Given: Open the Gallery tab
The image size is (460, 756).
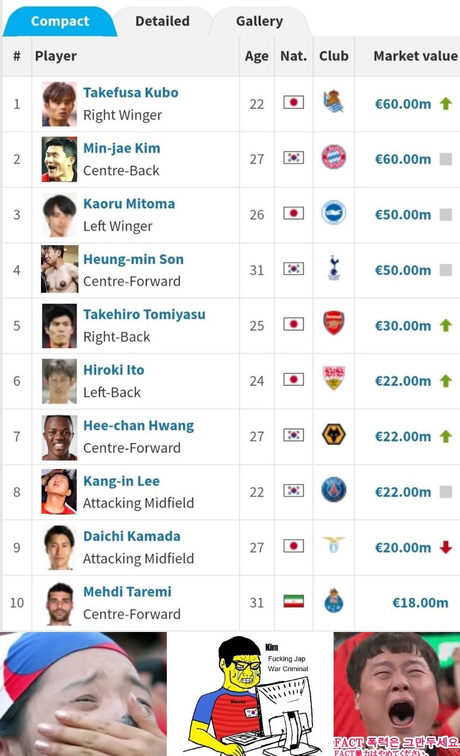Looking at the screenshot, I should (x=259, y=22).
